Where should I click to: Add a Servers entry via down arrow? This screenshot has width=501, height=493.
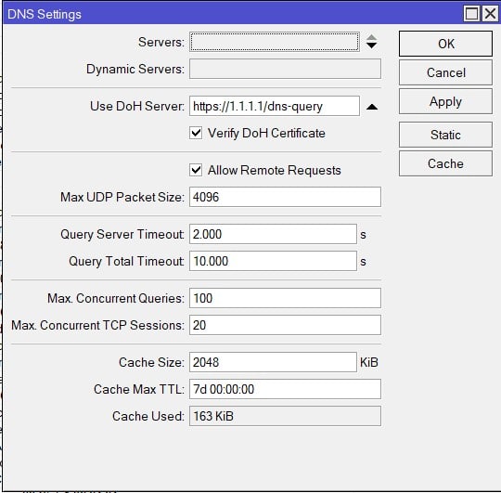point(371,45)
